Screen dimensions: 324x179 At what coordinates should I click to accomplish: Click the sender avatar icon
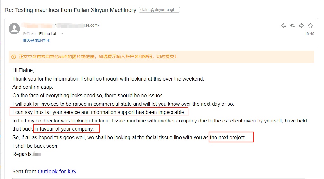coord(14,28)
